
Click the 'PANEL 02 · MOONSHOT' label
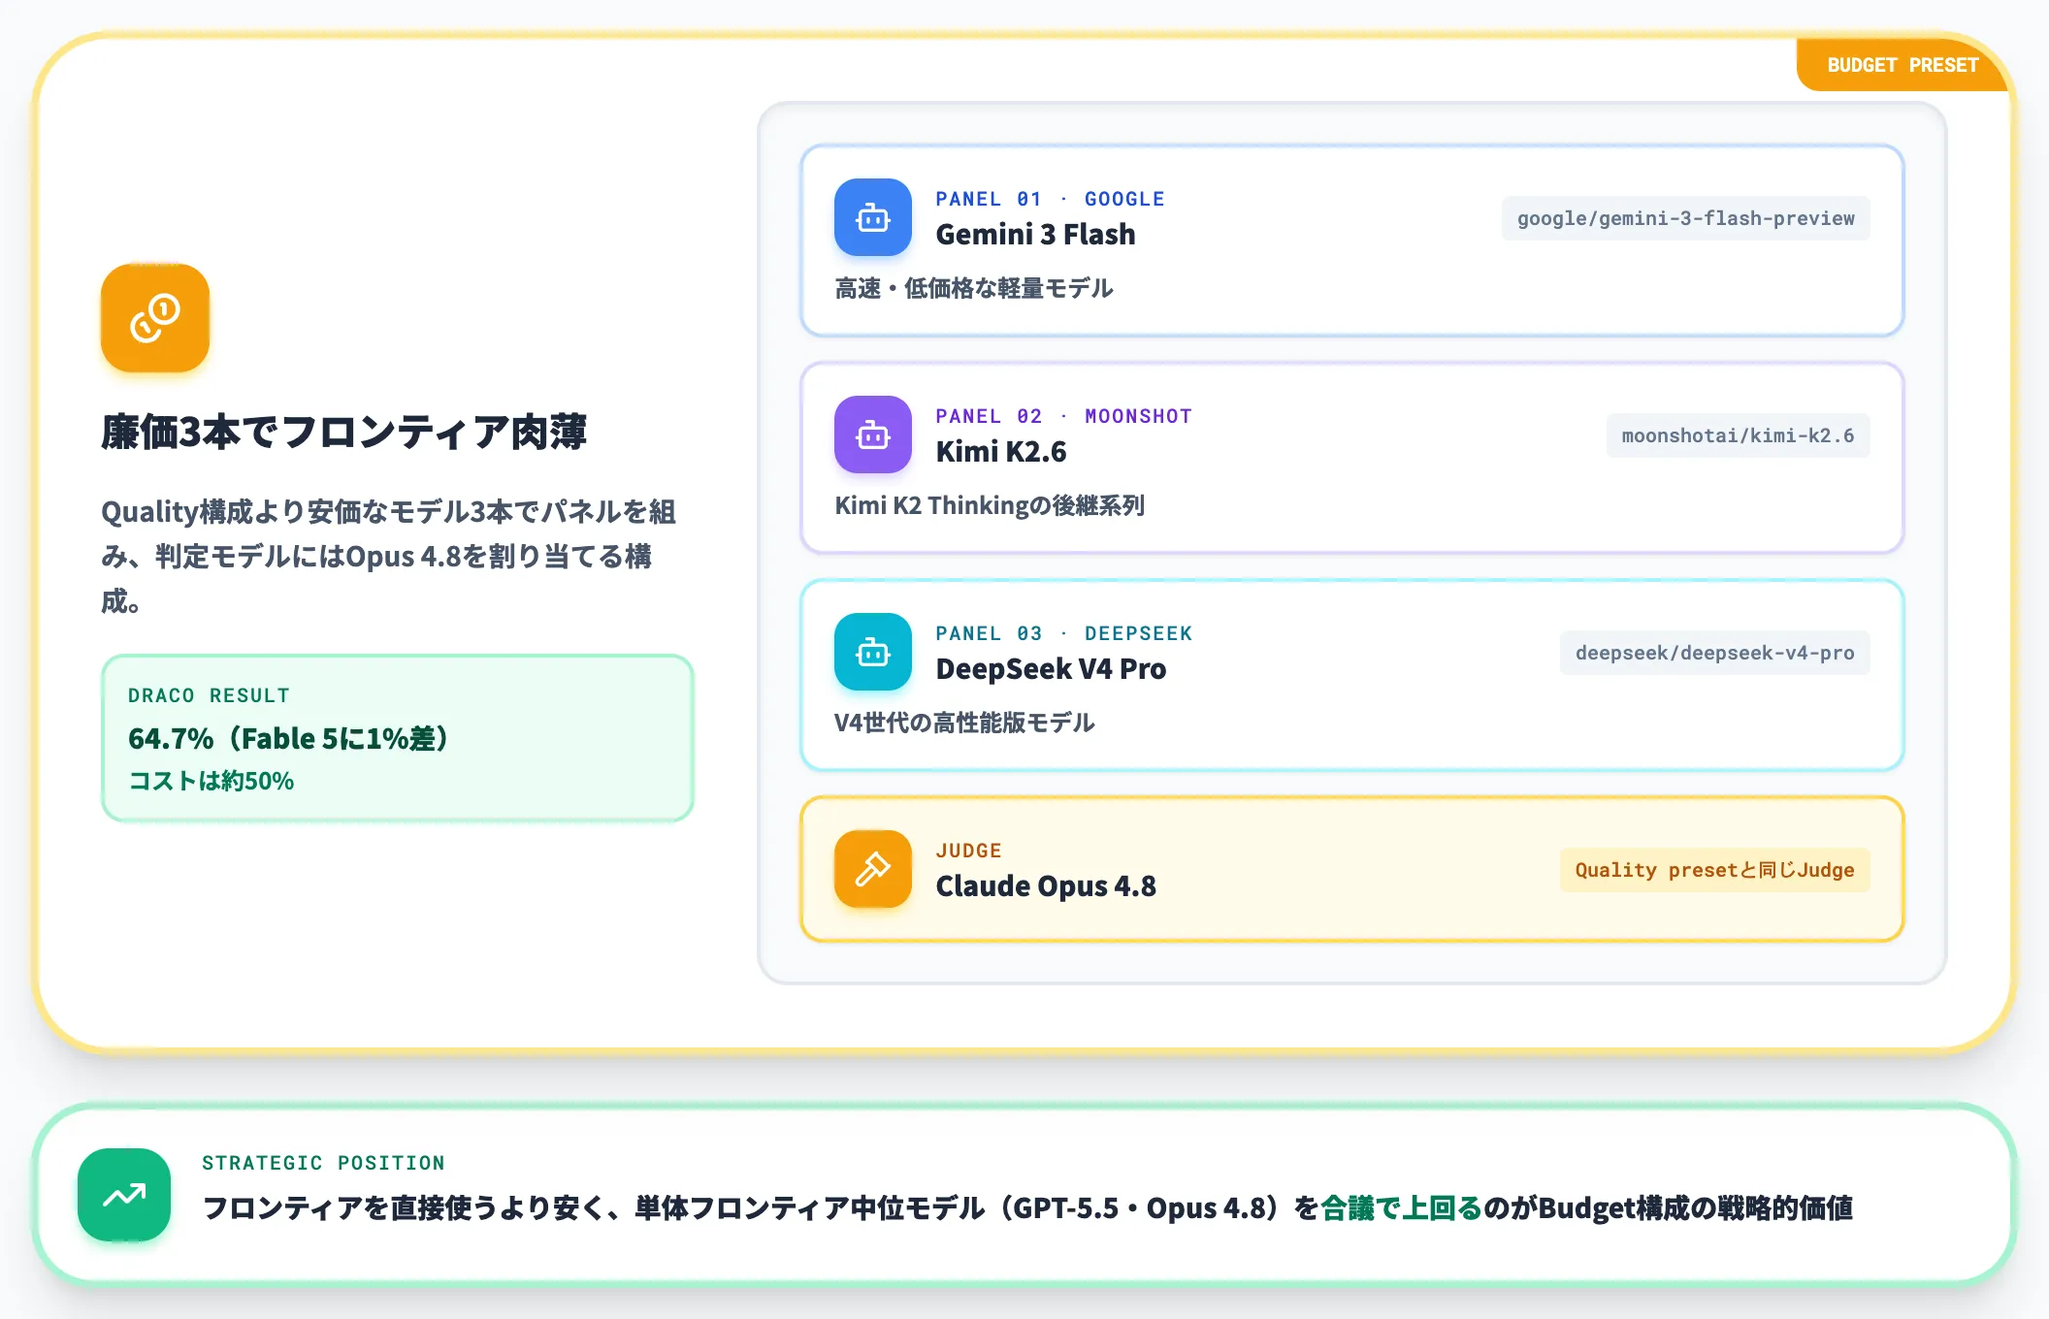(x=1063, y=416)
